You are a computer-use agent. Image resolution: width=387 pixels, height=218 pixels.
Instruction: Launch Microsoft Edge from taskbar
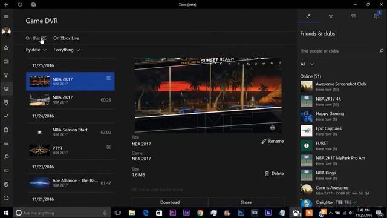pos(145,213)
